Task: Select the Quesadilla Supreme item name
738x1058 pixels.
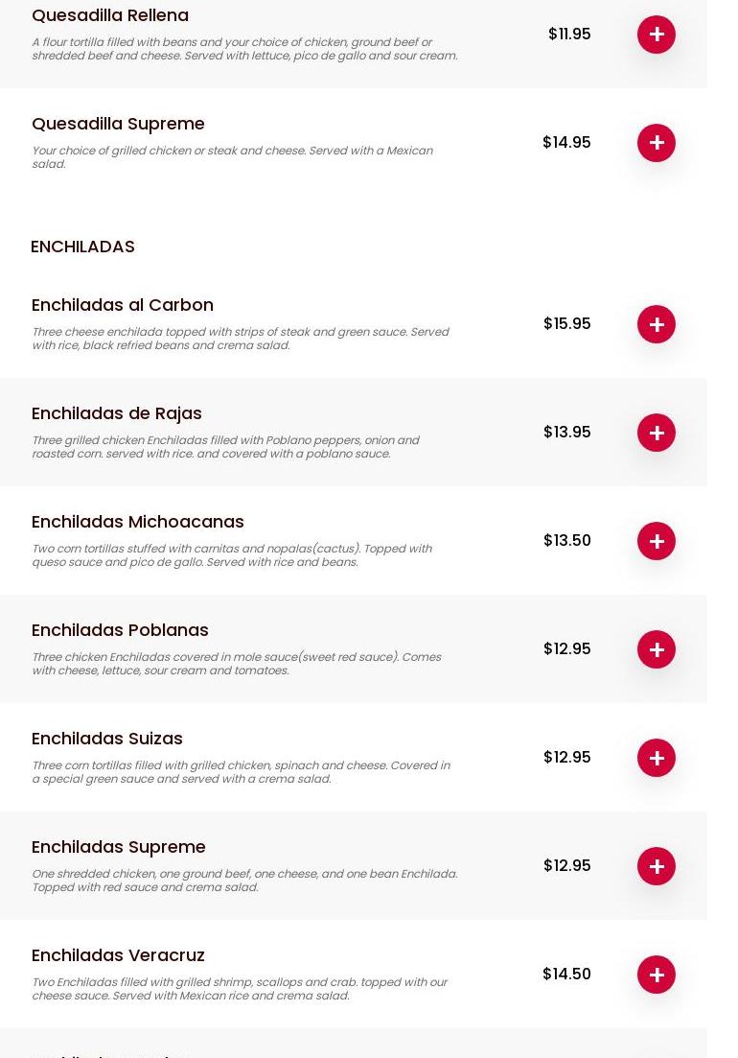Action: (x=118, y=124)
